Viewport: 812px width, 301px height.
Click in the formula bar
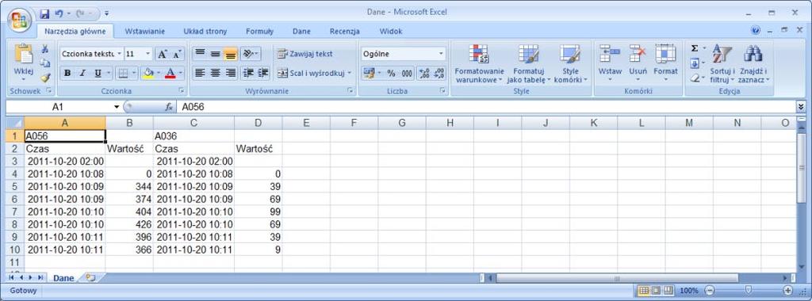click(486, 107)
